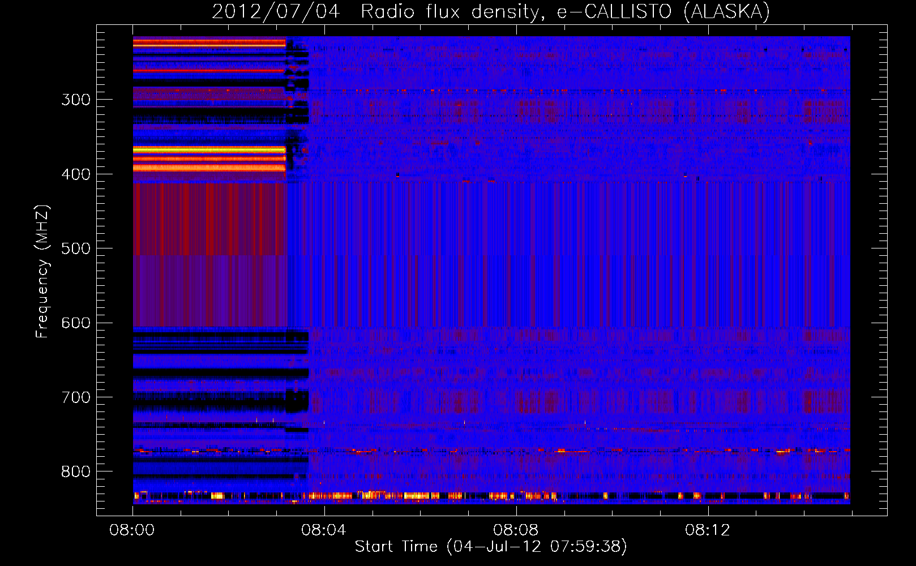
Task: Click the 08:12 time tick label
Action: (x=708, y=530)
